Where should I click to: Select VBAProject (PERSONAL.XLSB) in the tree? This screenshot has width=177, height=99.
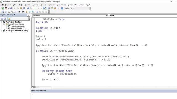[17, 31]
